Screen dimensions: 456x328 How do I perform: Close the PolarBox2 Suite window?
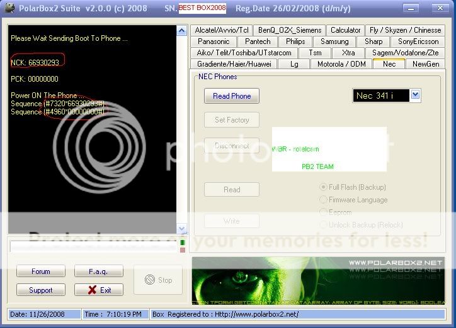(440, 8)
